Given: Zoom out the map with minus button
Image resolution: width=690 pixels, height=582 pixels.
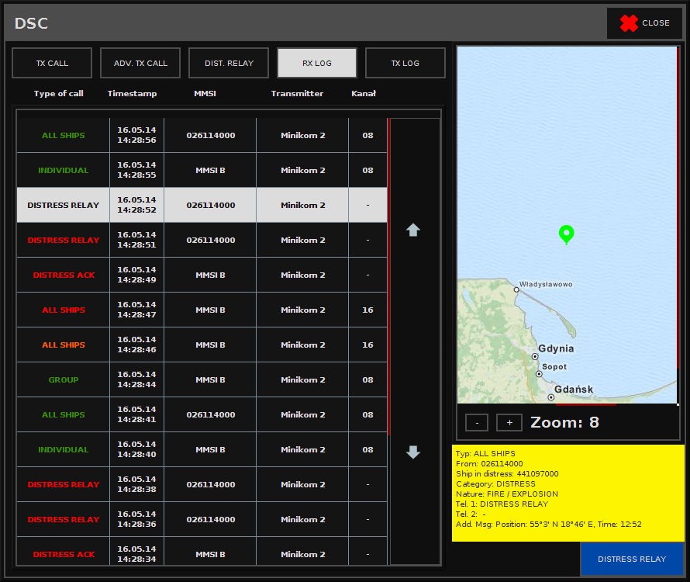Looking at the screenshot, I should pyautogui.click(x=477, y=422).
